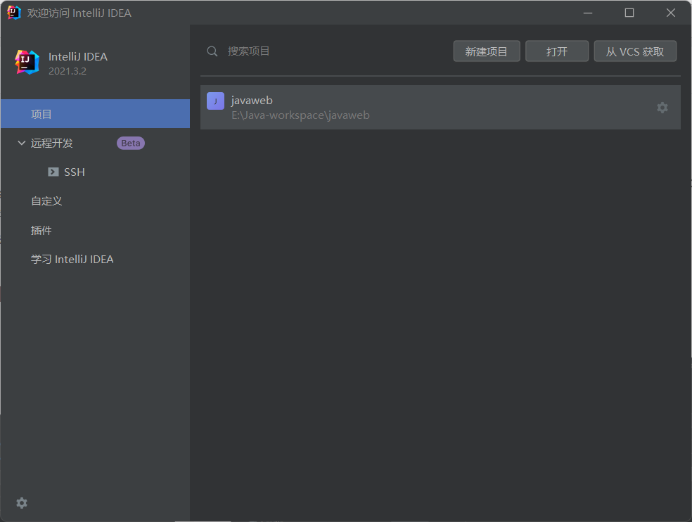Minimize the welcome window
This screenshot has width=692, height=522.
coord(588,13)
